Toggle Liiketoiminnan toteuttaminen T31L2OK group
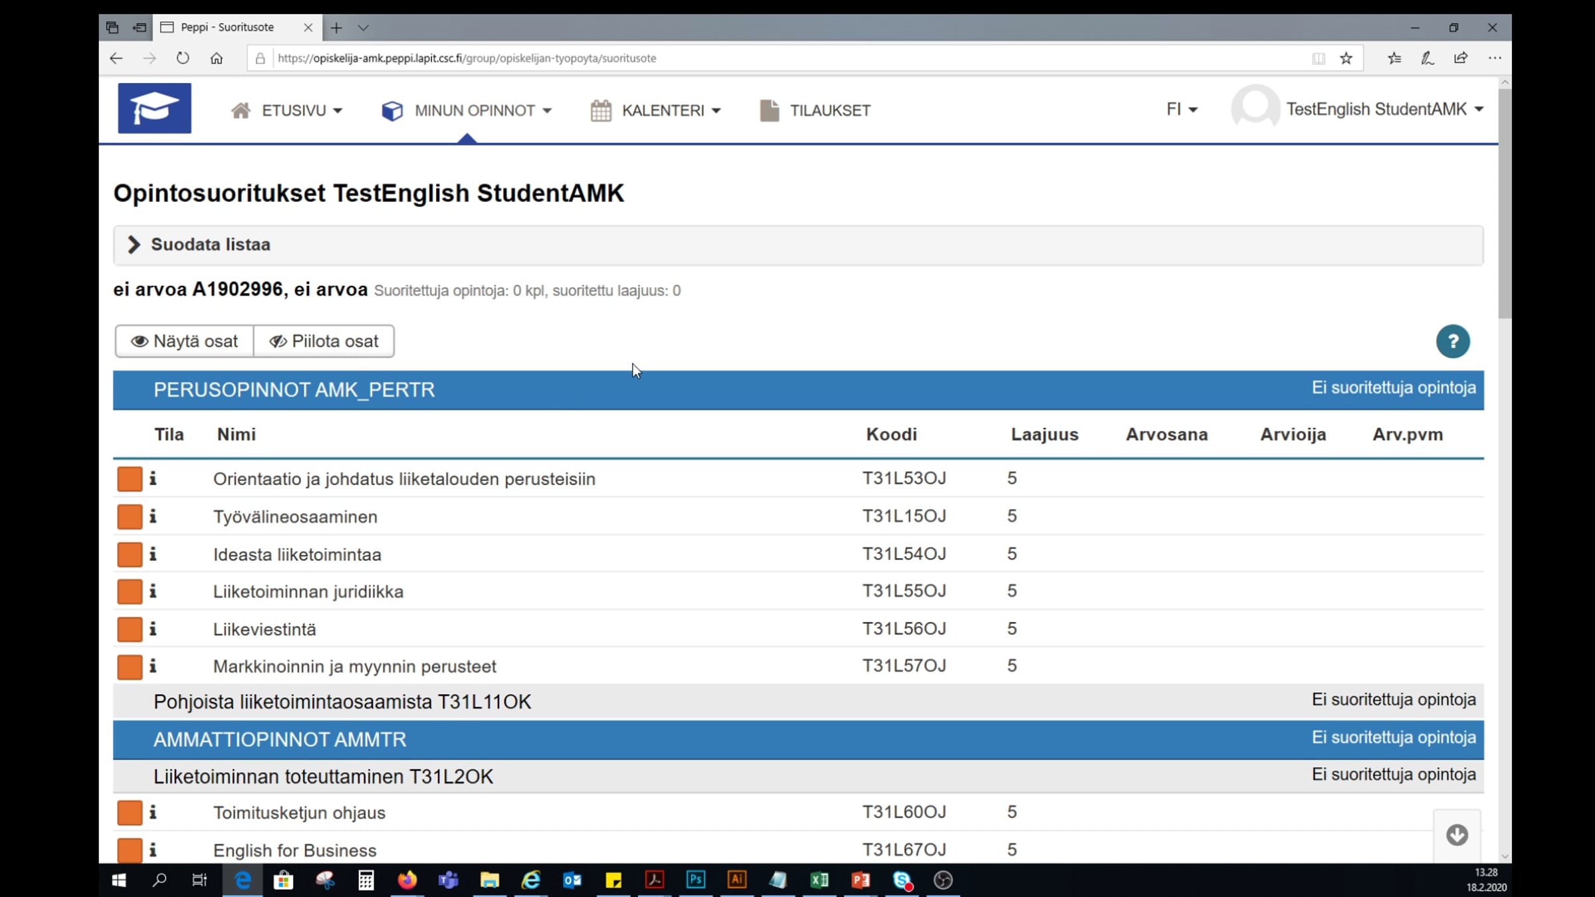 point(798,776)
